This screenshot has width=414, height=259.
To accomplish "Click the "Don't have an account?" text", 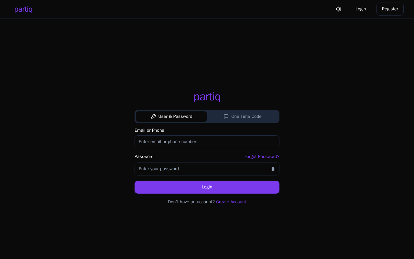I will tap(191, 202).
